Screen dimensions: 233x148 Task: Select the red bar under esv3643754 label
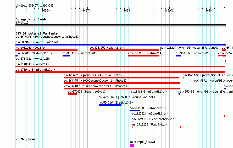click(x=122, y=83)
